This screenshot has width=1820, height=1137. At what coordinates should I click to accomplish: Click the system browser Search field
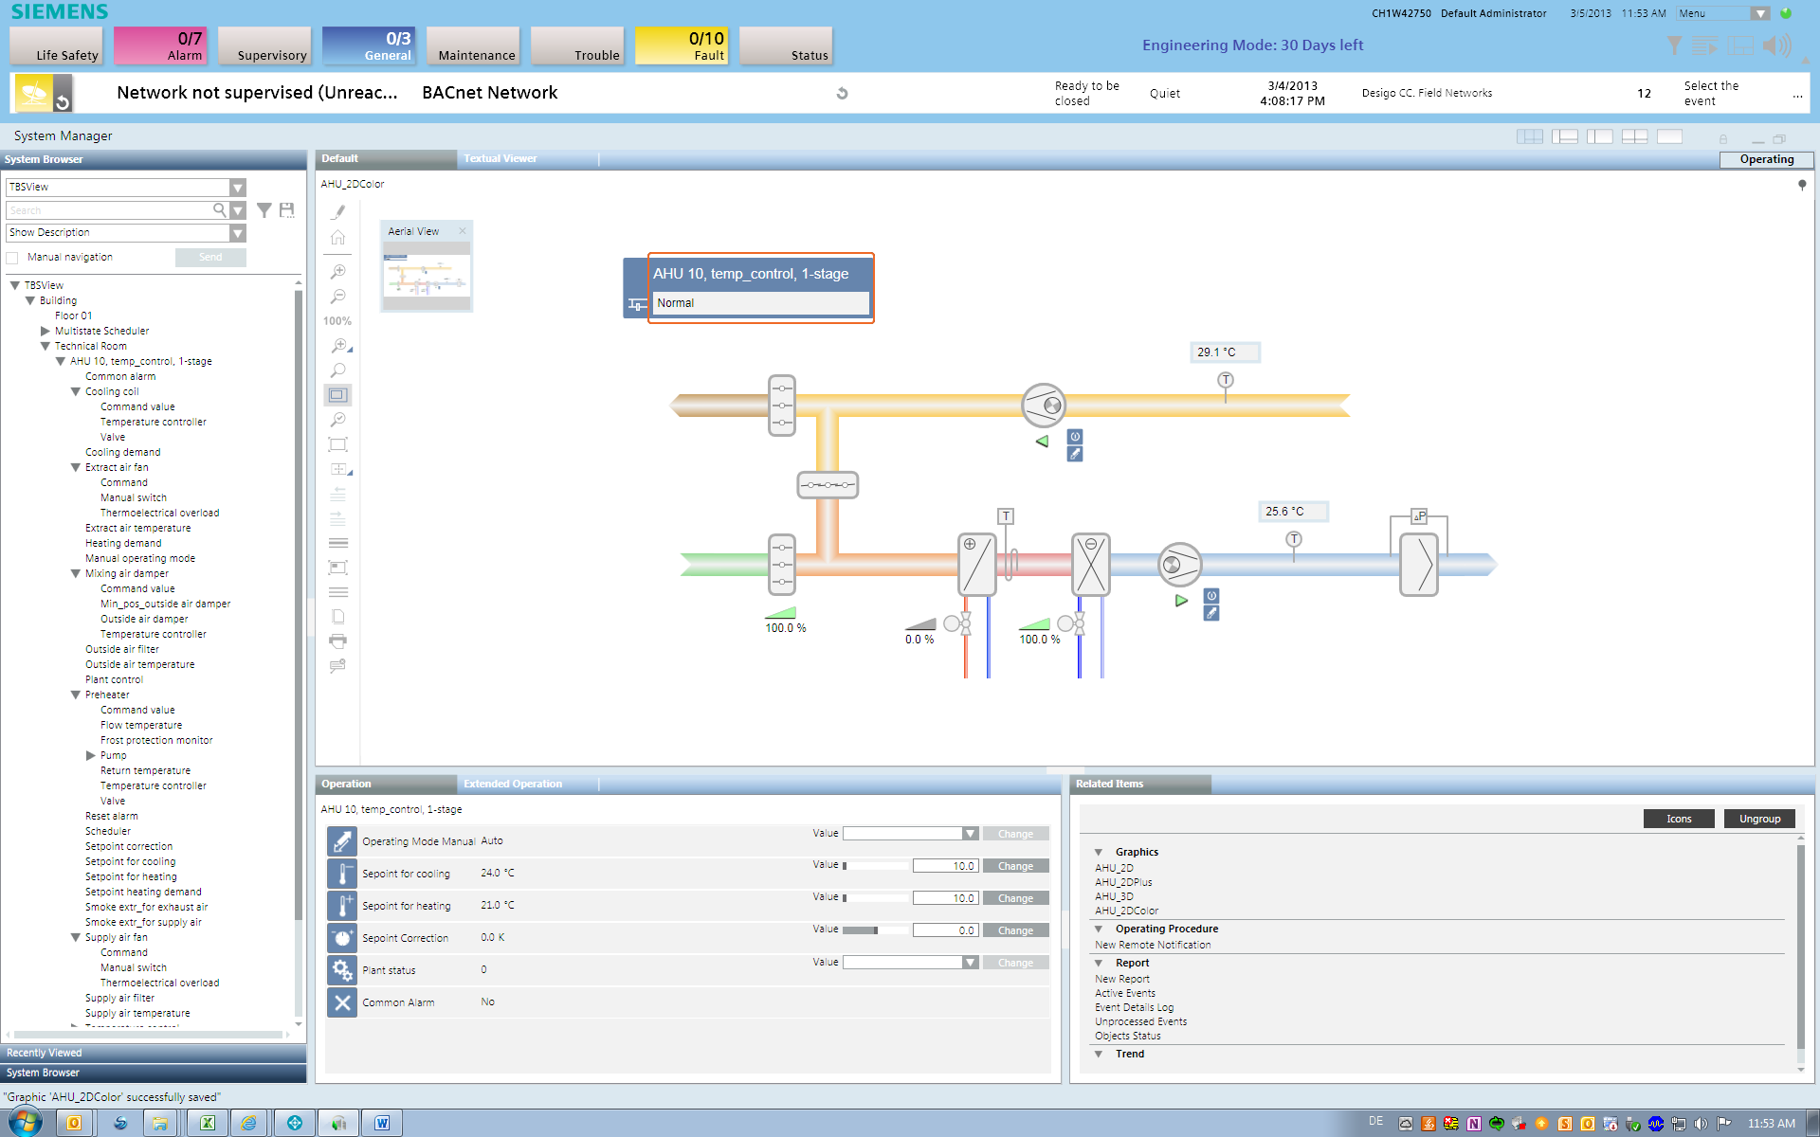click(109, 210)
